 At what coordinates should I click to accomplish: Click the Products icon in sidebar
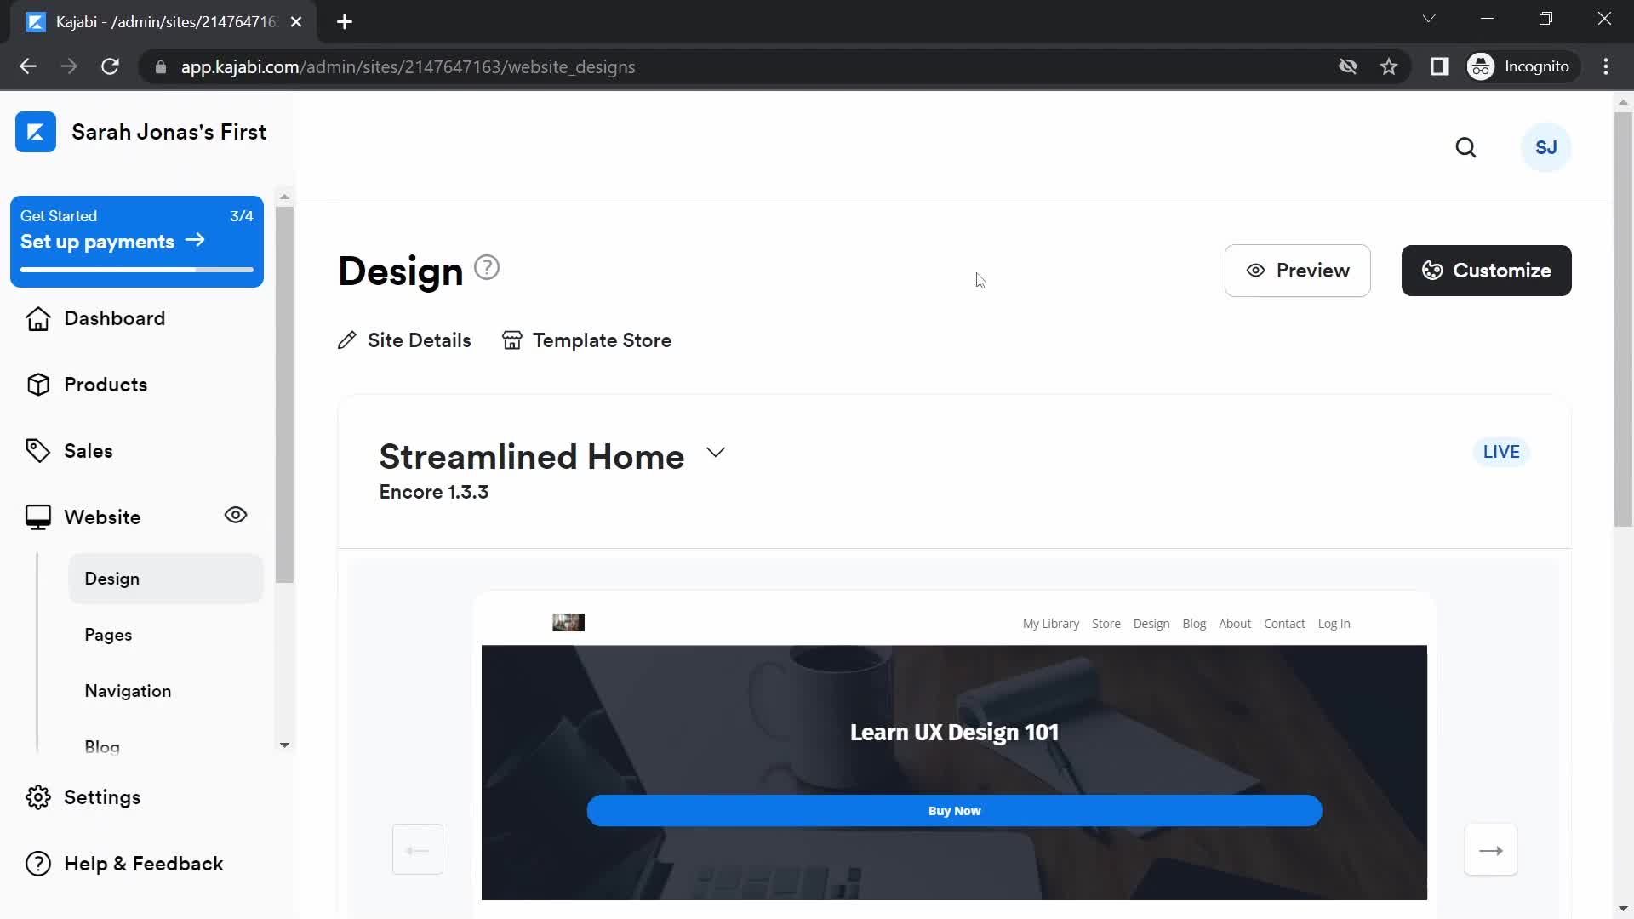click(39, 384)
